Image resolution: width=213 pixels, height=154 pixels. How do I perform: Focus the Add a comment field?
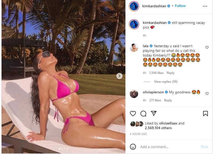(x=169, y=147)
